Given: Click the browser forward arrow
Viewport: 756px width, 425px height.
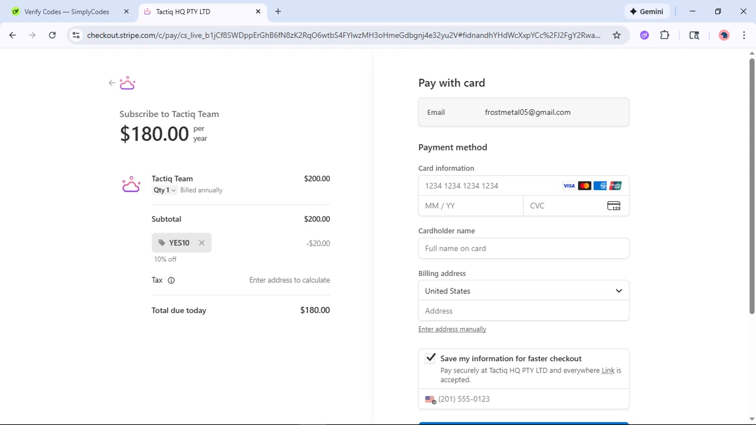Looking at the screenshot, I should pos(32,35).
